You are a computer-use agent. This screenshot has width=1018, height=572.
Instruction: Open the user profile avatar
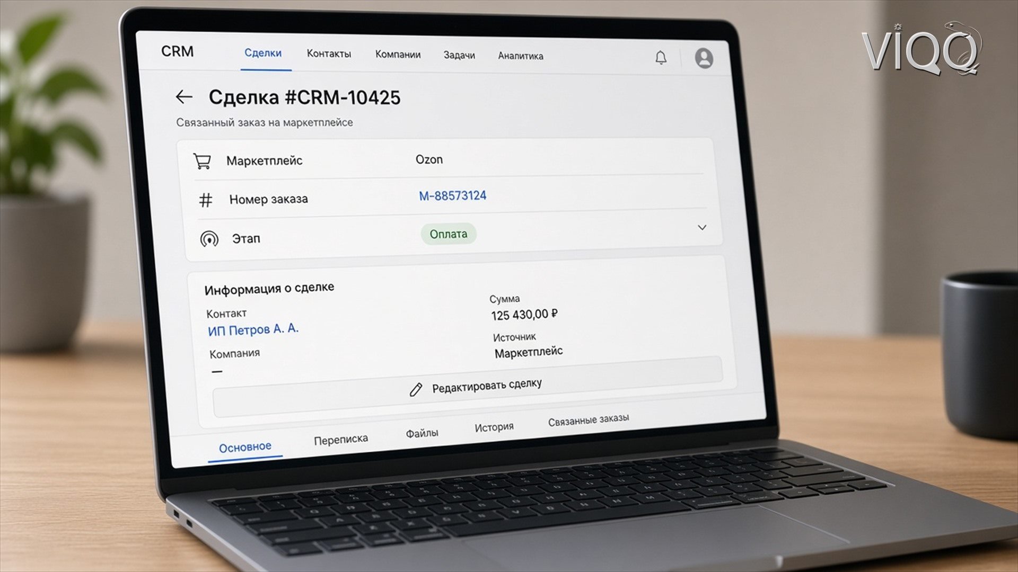pyautogui.click(x=704, y=58)
